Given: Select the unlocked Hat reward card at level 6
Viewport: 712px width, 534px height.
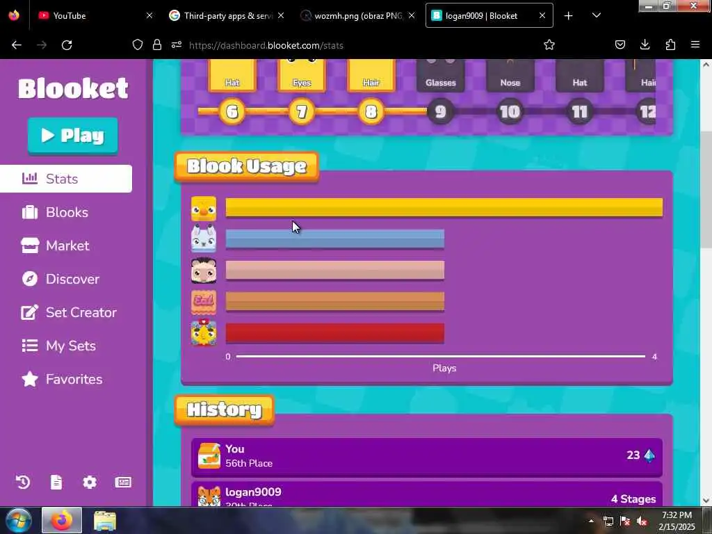Looking at the screenshot, I should (x=232, y=75).
